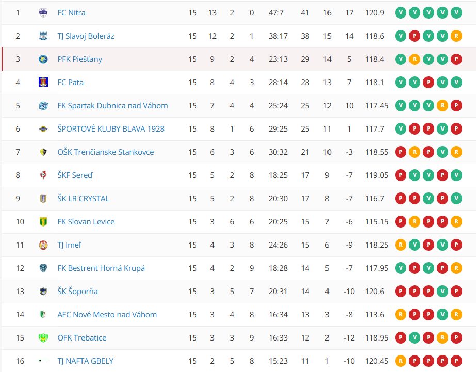Go to ŠPORTOVÉ KLUBY BLAVA 1928 page

click(111, 128)
